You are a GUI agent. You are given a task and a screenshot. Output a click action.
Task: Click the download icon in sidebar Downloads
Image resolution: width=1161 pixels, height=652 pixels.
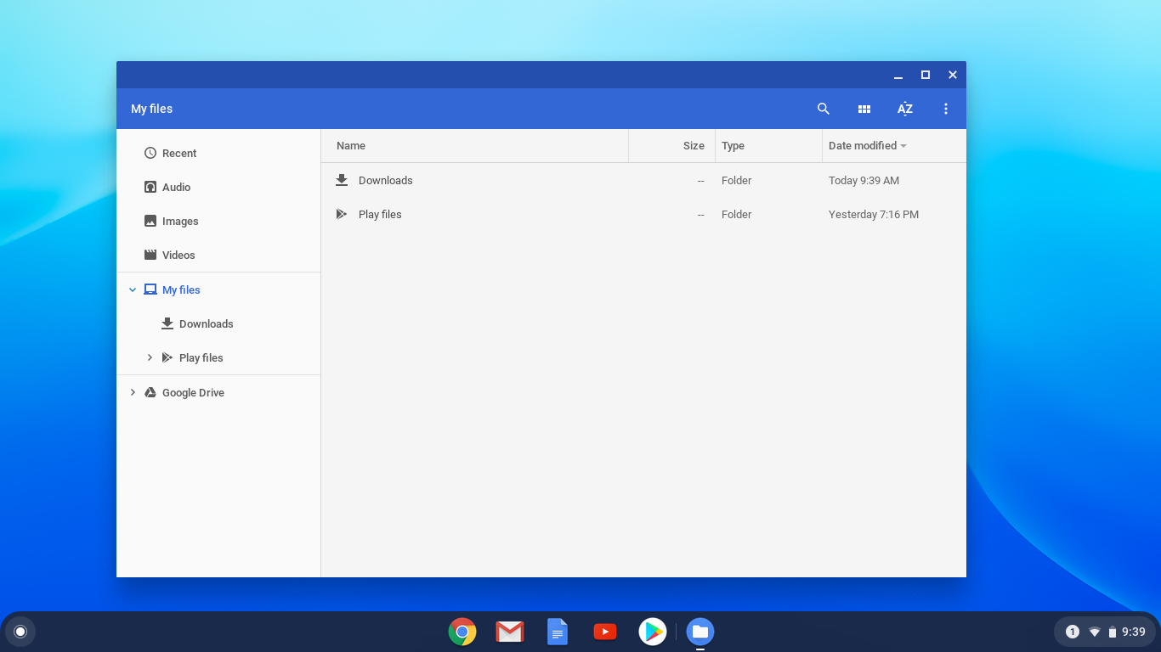[167, 323]
